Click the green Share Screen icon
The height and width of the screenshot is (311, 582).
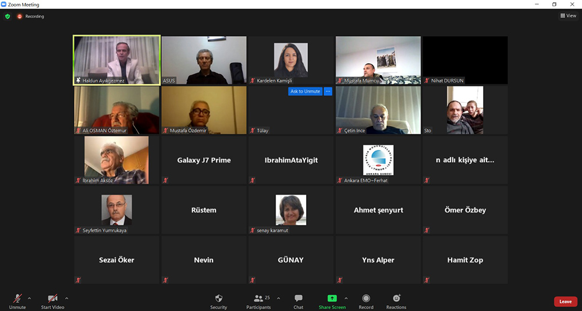pos(332,298)
